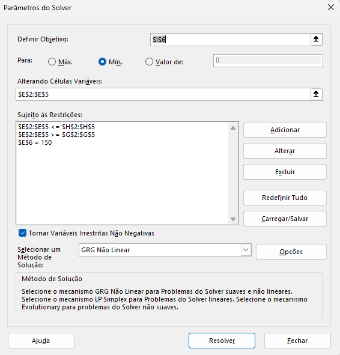This screenshot has width=340, height=355.
Task: Close the Parâmetros do Solver dialog
Action: [331, 7]
